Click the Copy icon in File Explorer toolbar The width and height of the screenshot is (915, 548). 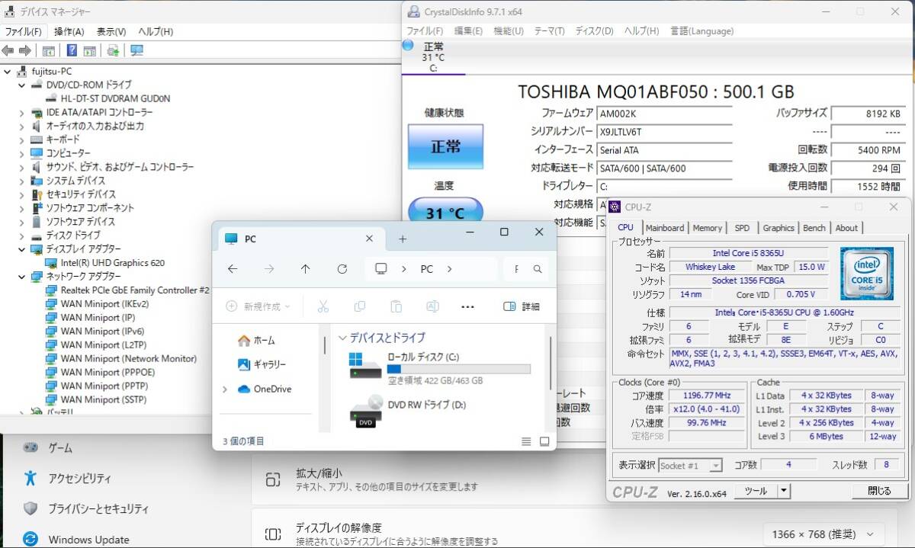tap(359, 306)
